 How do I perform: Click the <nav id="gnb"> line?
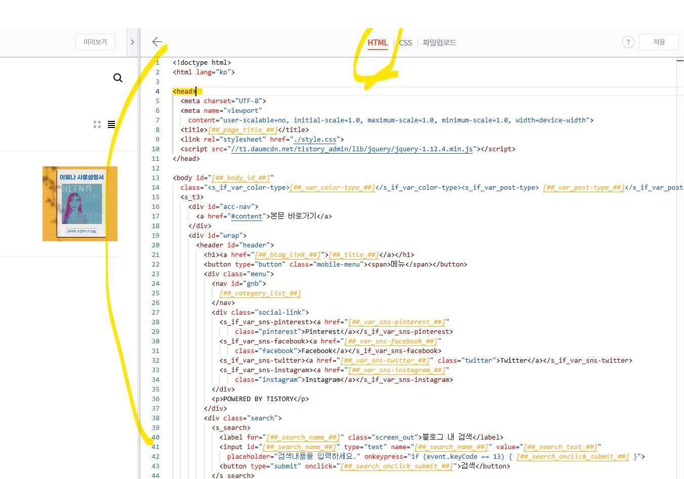[239, 283]
